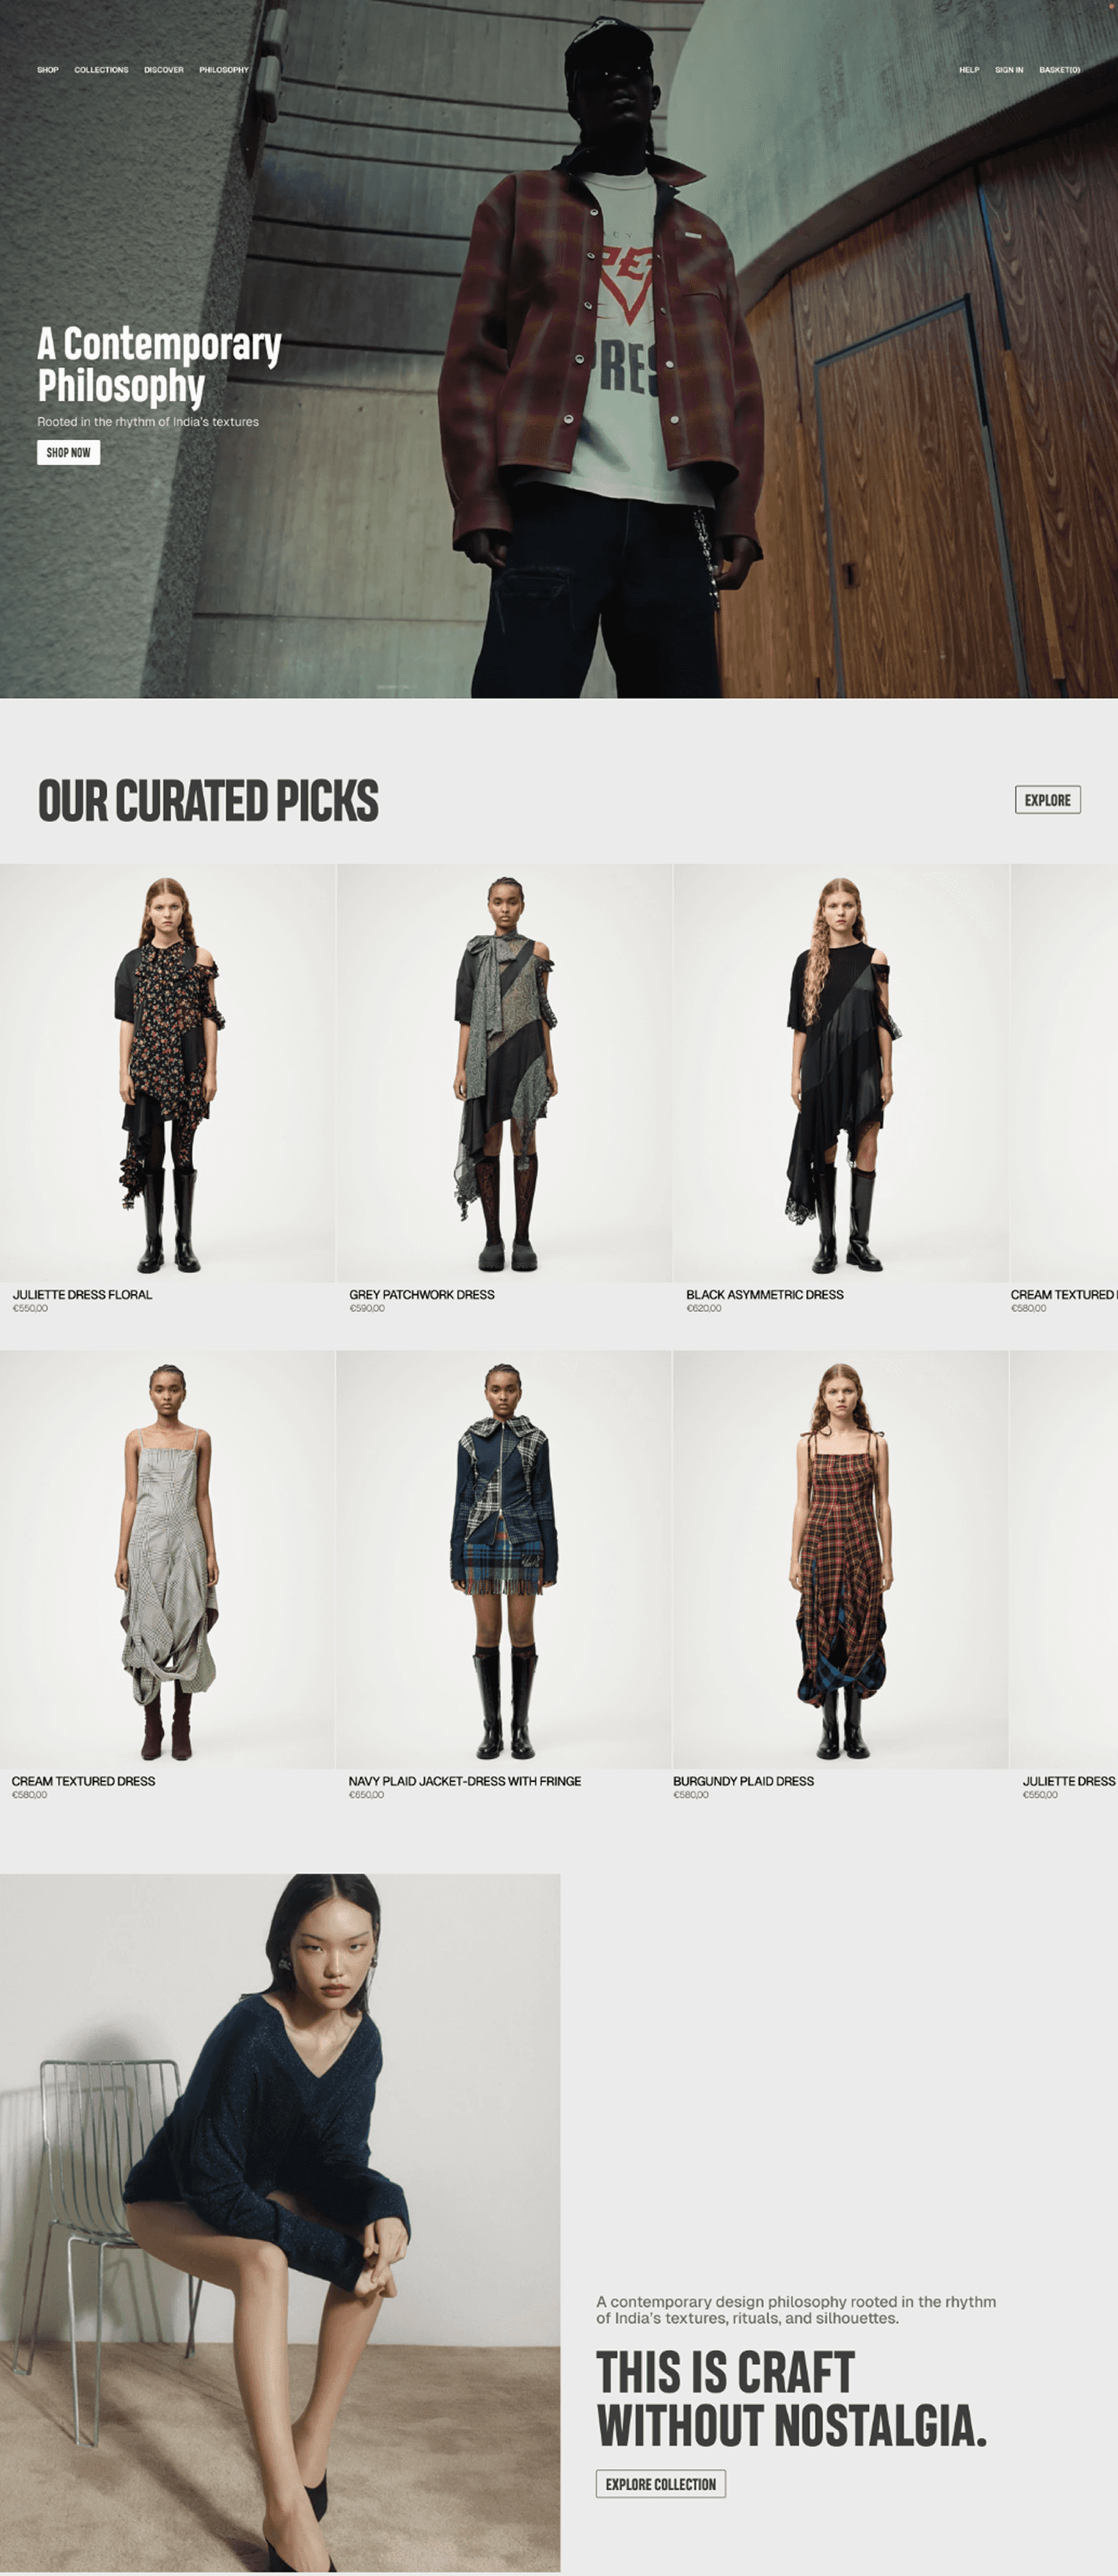Click the HELP link in header
The width and height of the screenshot is (1118, 2576).
[969, 70]
